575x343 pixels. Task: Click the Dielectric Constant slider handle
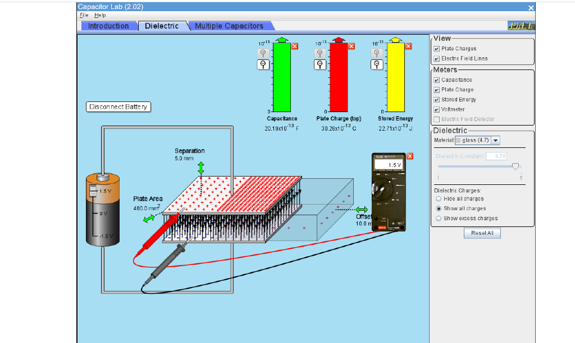(515, 166)
